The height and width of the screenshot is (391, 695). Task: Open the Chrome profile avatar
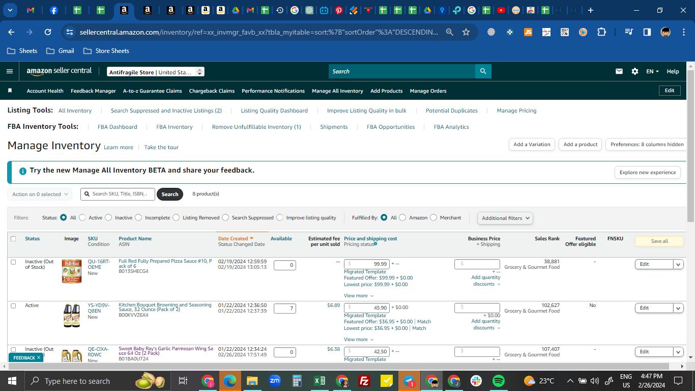pos(665,32)
